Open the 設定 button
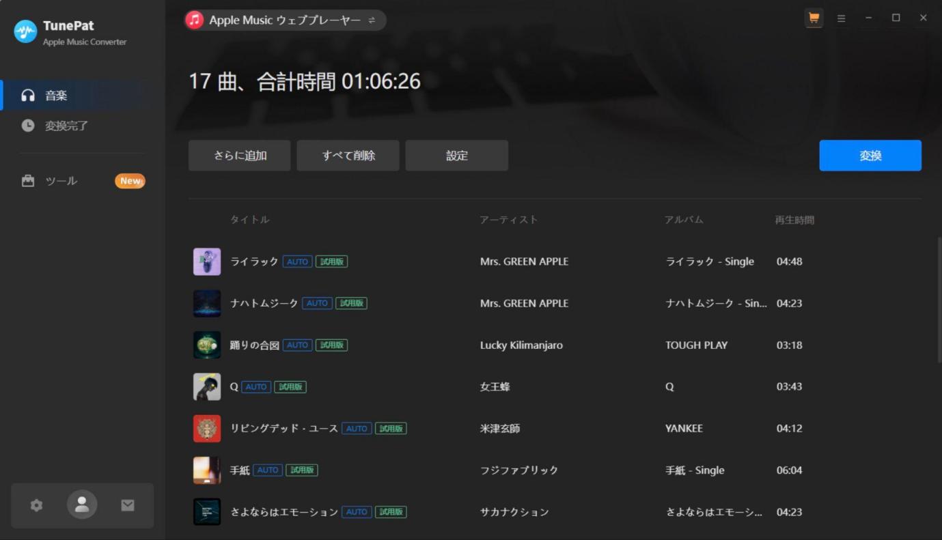 point(457,156)
